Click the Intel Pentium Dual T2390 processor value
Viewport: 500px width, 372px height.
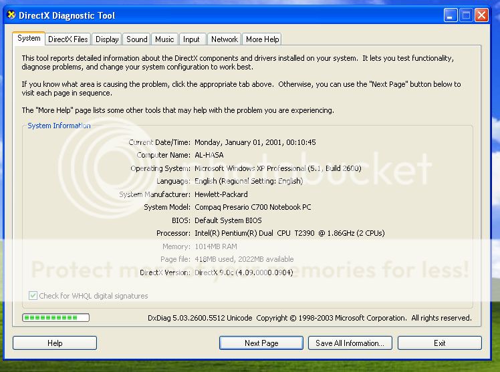point(289,233)
